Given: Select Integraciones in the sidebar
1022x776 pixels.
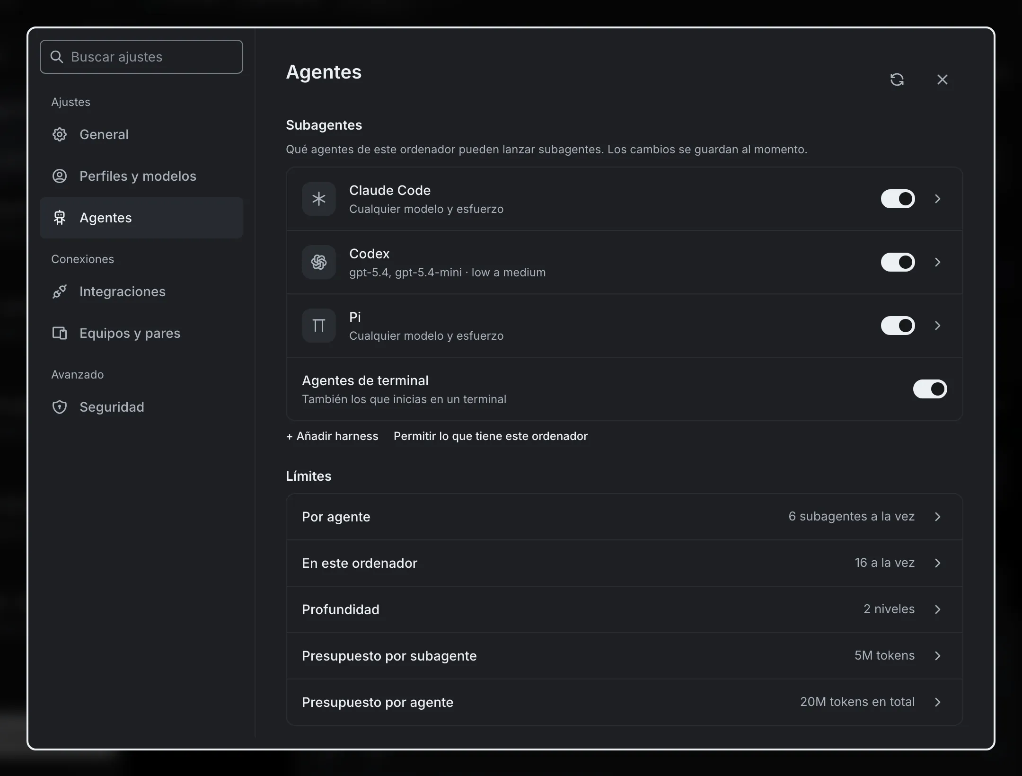Looking at the screenshot, I should [x=141, y=291].
